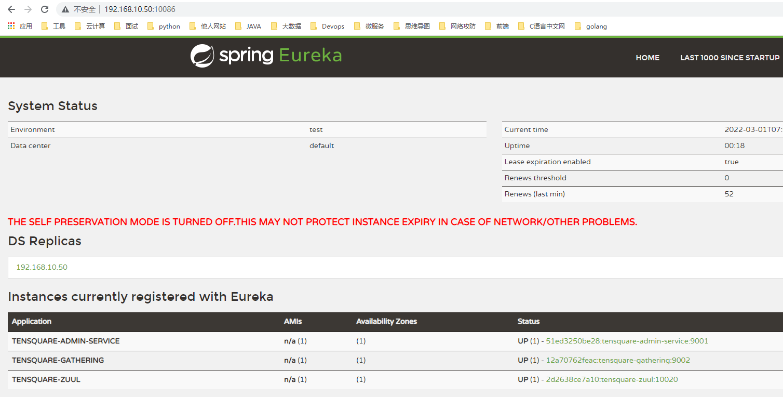Click the Renews threshold label
Viewport: 783px width, 397px height.
point(535,178)
